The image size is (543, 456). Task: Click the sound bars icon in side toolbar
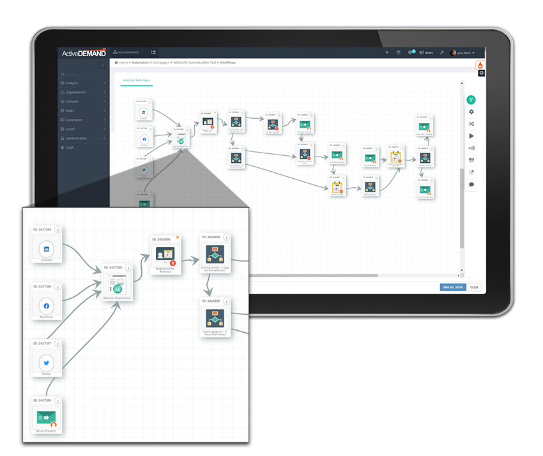[471, 148]
